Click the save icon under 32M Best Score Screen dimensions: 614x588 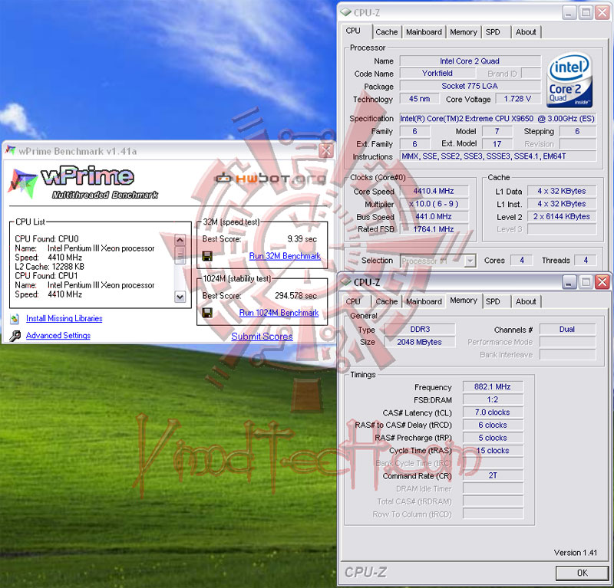[x=207, y=256]
